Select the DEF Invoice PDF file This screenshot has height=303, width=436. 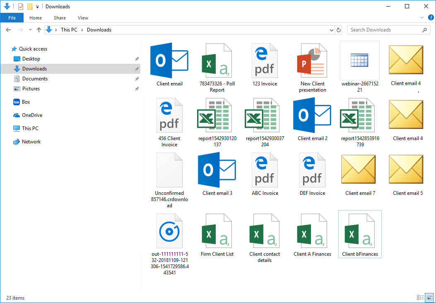pos(312,174)
